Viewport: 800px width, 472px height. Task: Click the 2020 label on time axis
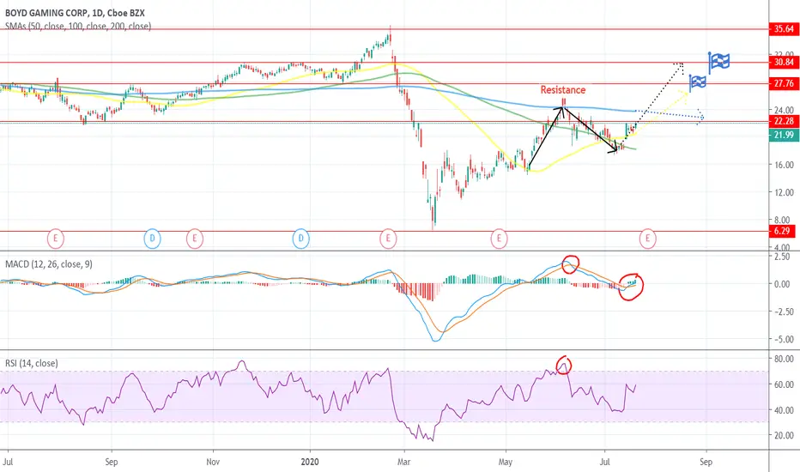(310, 462)
